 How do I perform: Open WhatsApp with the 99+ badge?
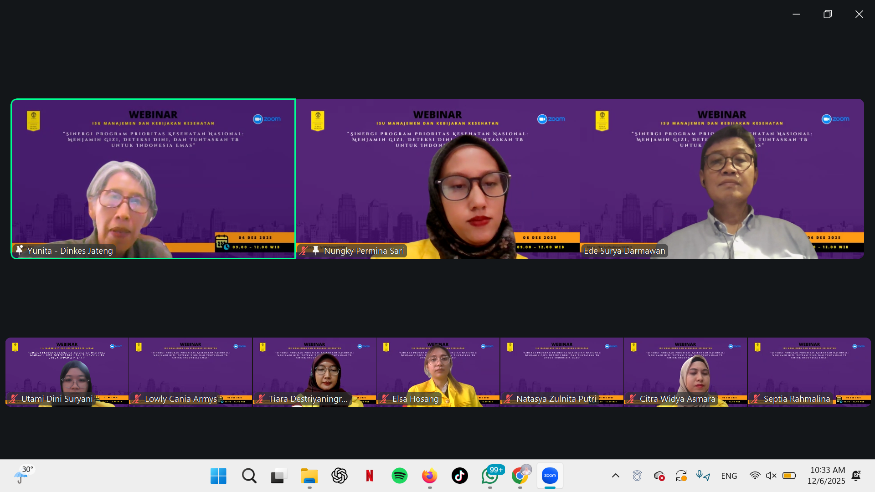[x=490, y=476]
